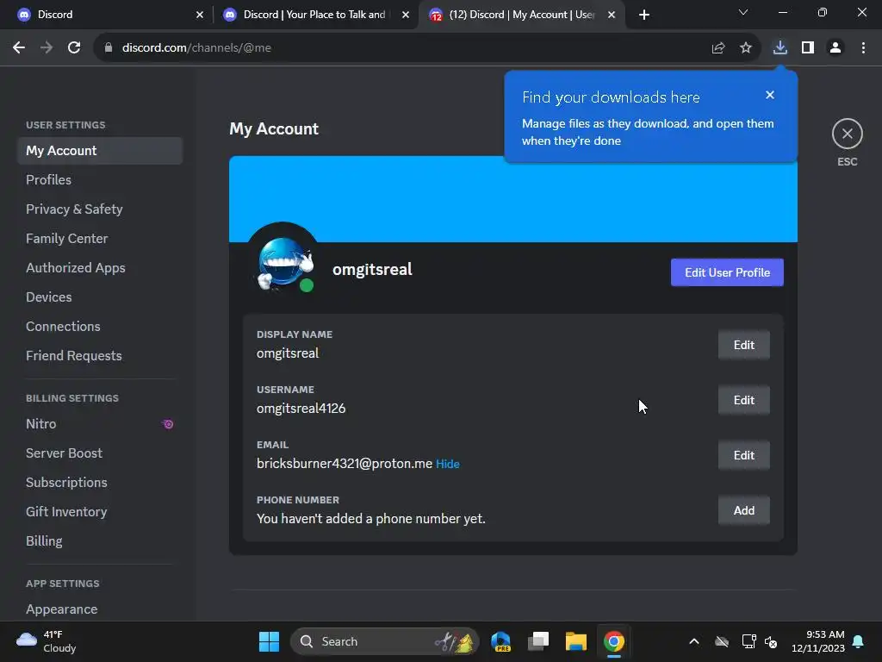The height and width of the screenshot is (662, 882).
Task: Open the taskbar Search box
Action: 384,641
